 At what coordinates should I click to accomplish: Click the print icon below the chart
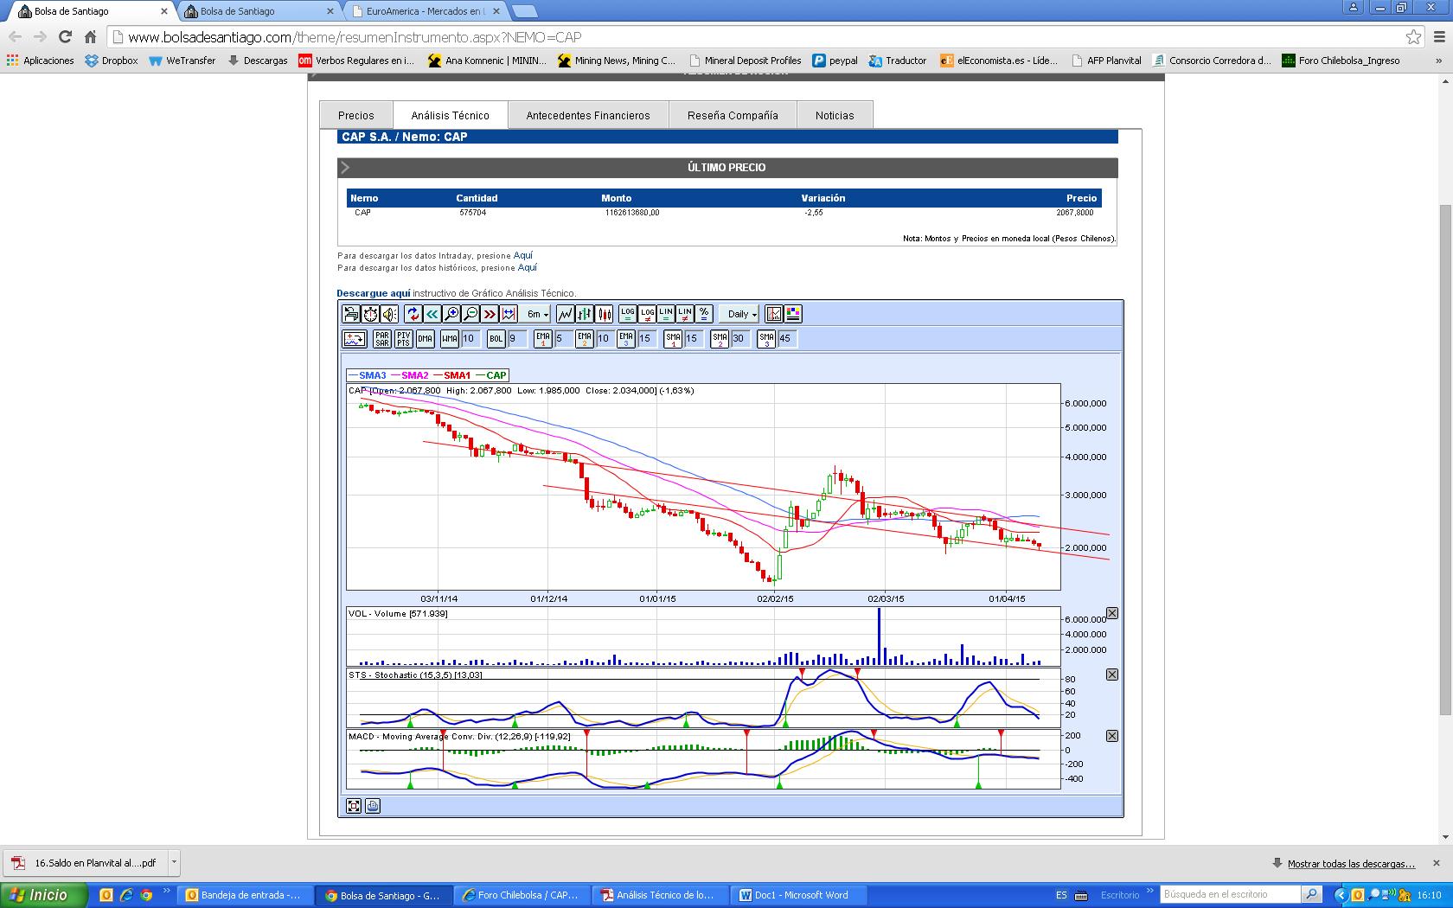click(373, 806)
